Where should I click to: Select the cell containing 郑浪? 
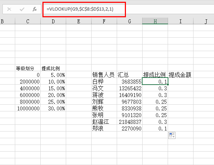pyautogui.click(x=104, y=129)
